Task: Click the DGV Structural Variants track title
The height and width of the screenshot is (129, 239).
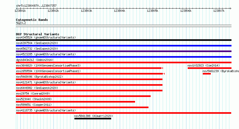Action: click(x=38, y=34)
